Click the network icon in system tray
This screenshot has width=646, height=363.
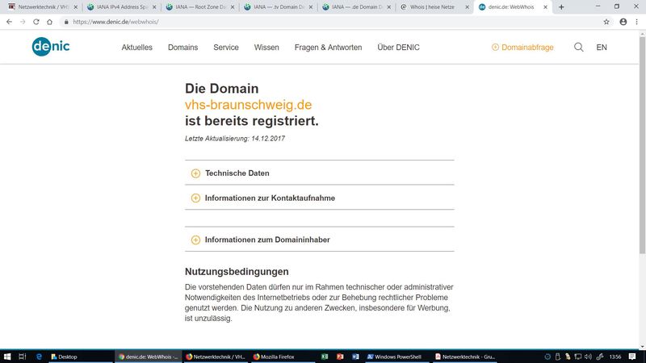point(578,357)
